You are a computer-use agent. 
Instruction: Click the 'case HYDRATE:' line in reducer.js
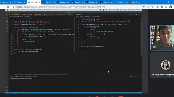92,28
